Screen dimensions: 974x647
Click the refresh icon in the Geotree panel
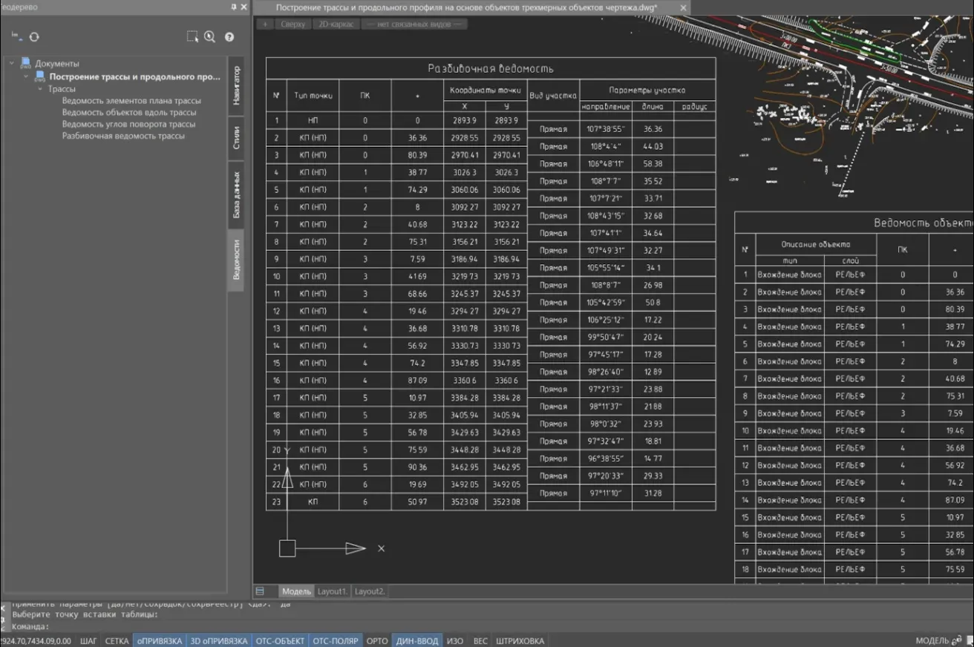(34, 37)
